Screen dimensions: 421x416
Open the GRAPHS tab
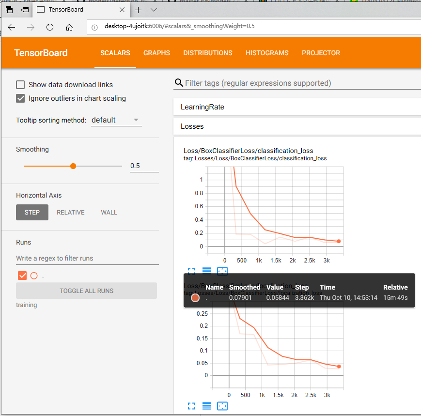[x=156, y=53]
